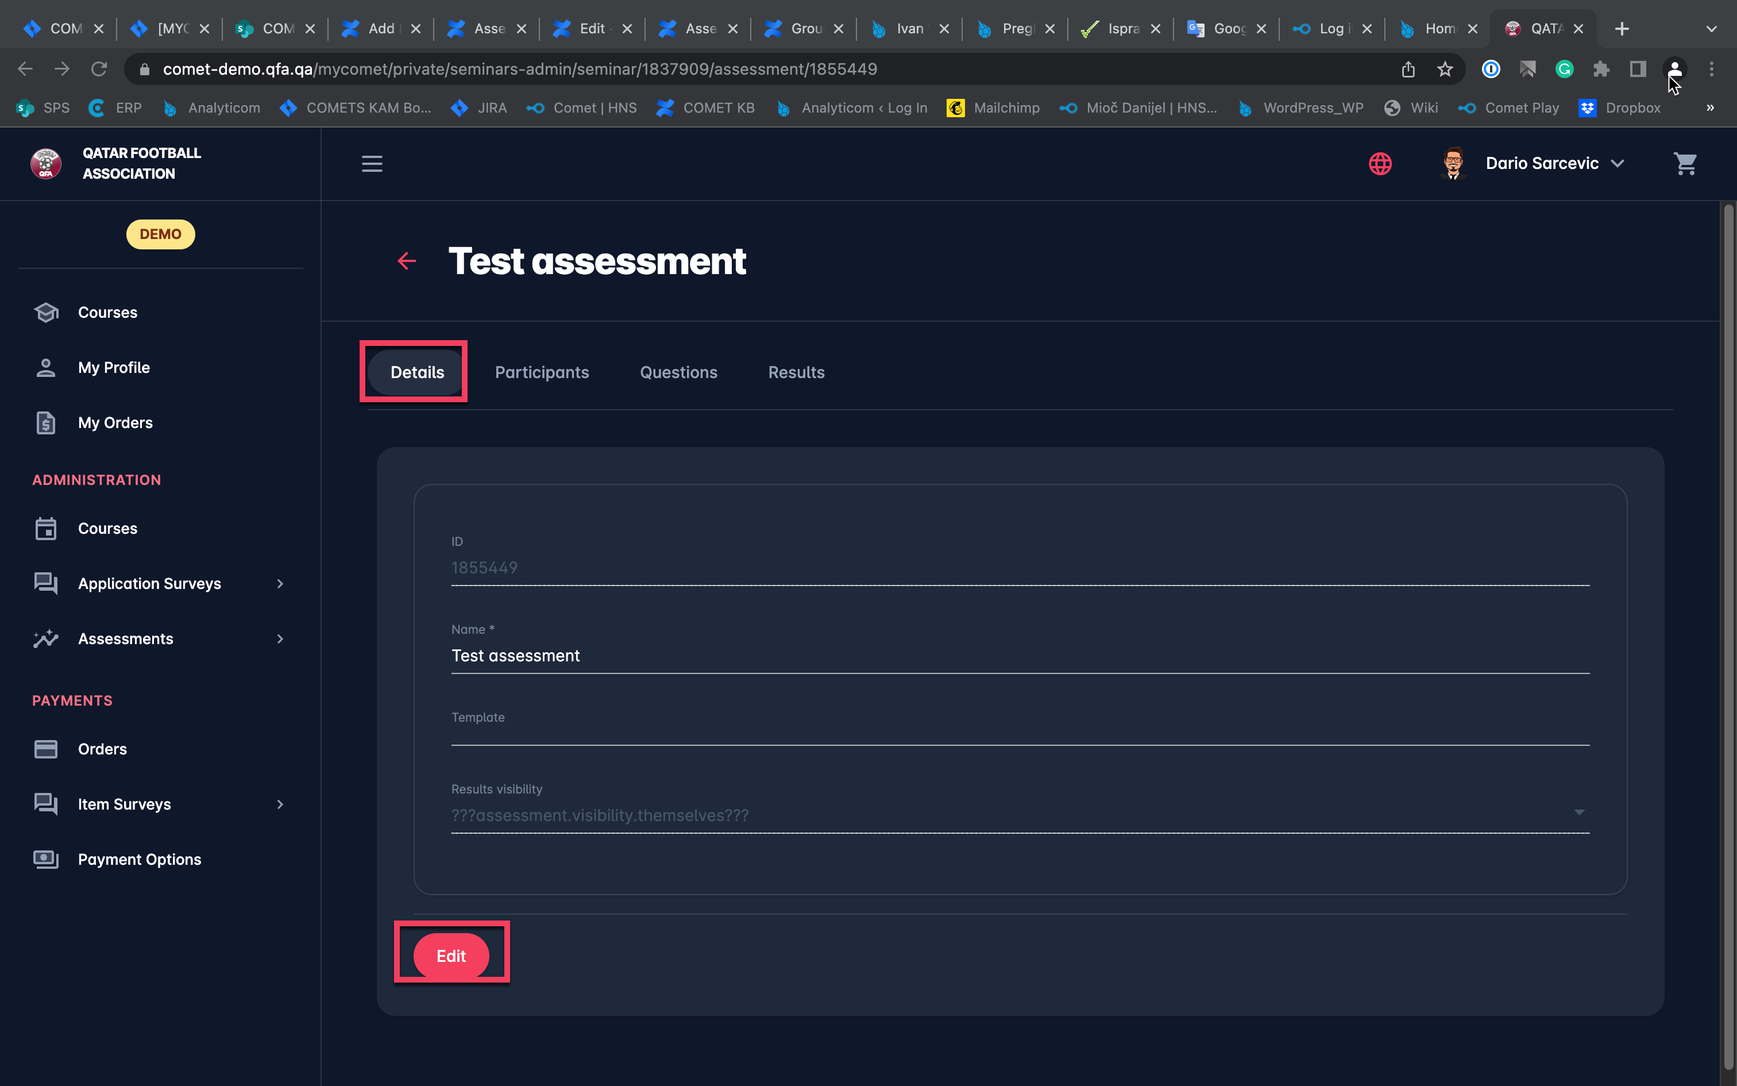Bookmark this page with star icon
The image size is (1737, 1086).
(1445, 69)
